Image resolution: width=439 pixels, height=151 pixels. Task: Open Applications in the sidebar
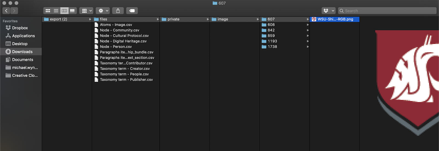(21, 36)
